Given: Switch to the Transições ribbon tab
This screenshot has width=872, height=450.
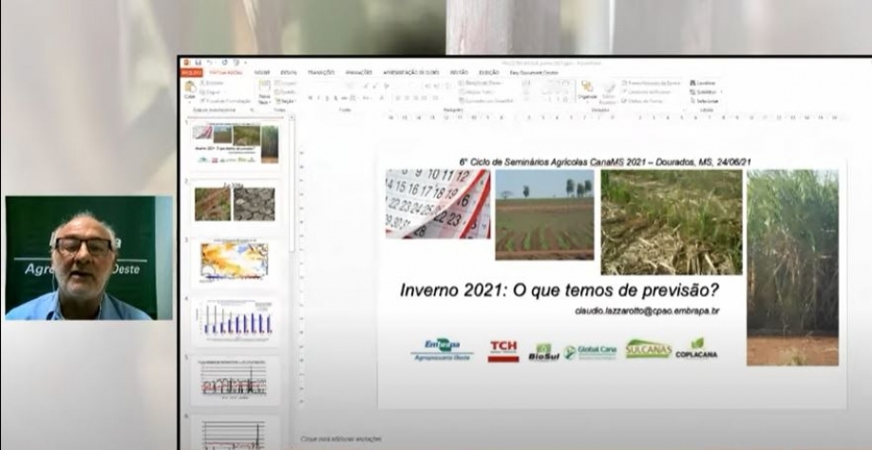Looking at the screenshot, I should click(321, 72).
